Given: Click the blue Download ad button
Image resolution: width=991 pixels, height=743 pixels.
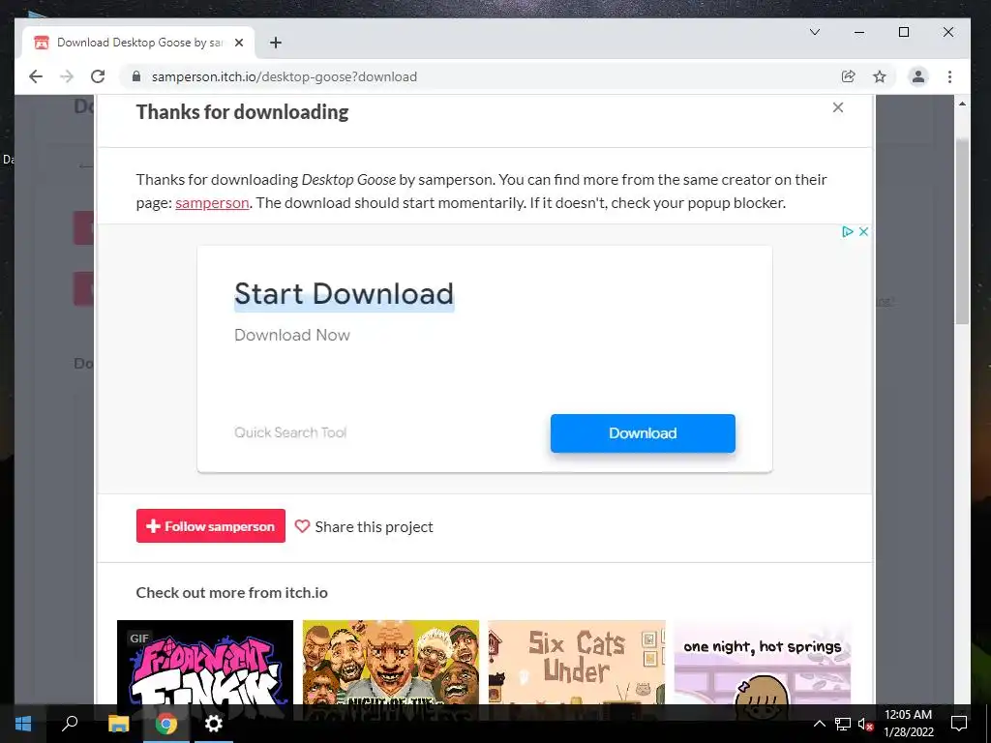Looking at the screenshot, I should (643, 433).
